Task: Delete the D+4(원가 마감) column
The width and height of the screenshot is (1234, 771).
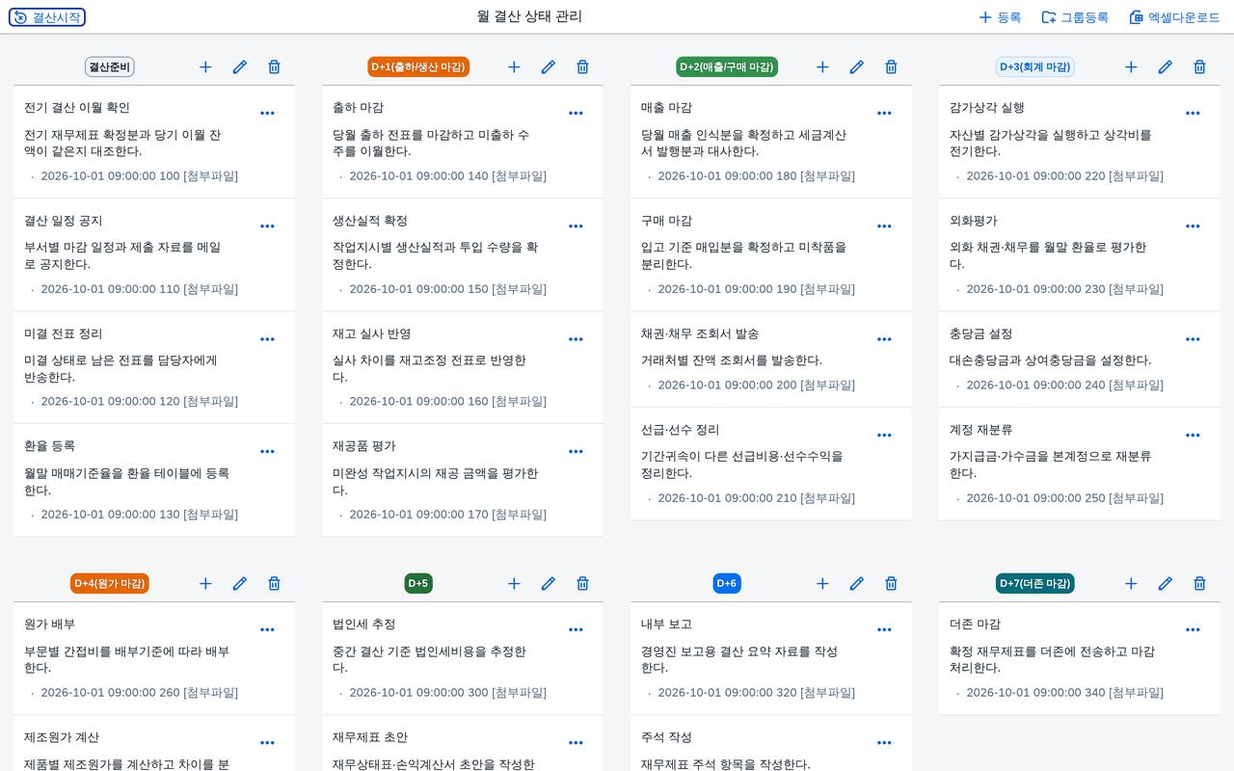Action: pos(274,583)
